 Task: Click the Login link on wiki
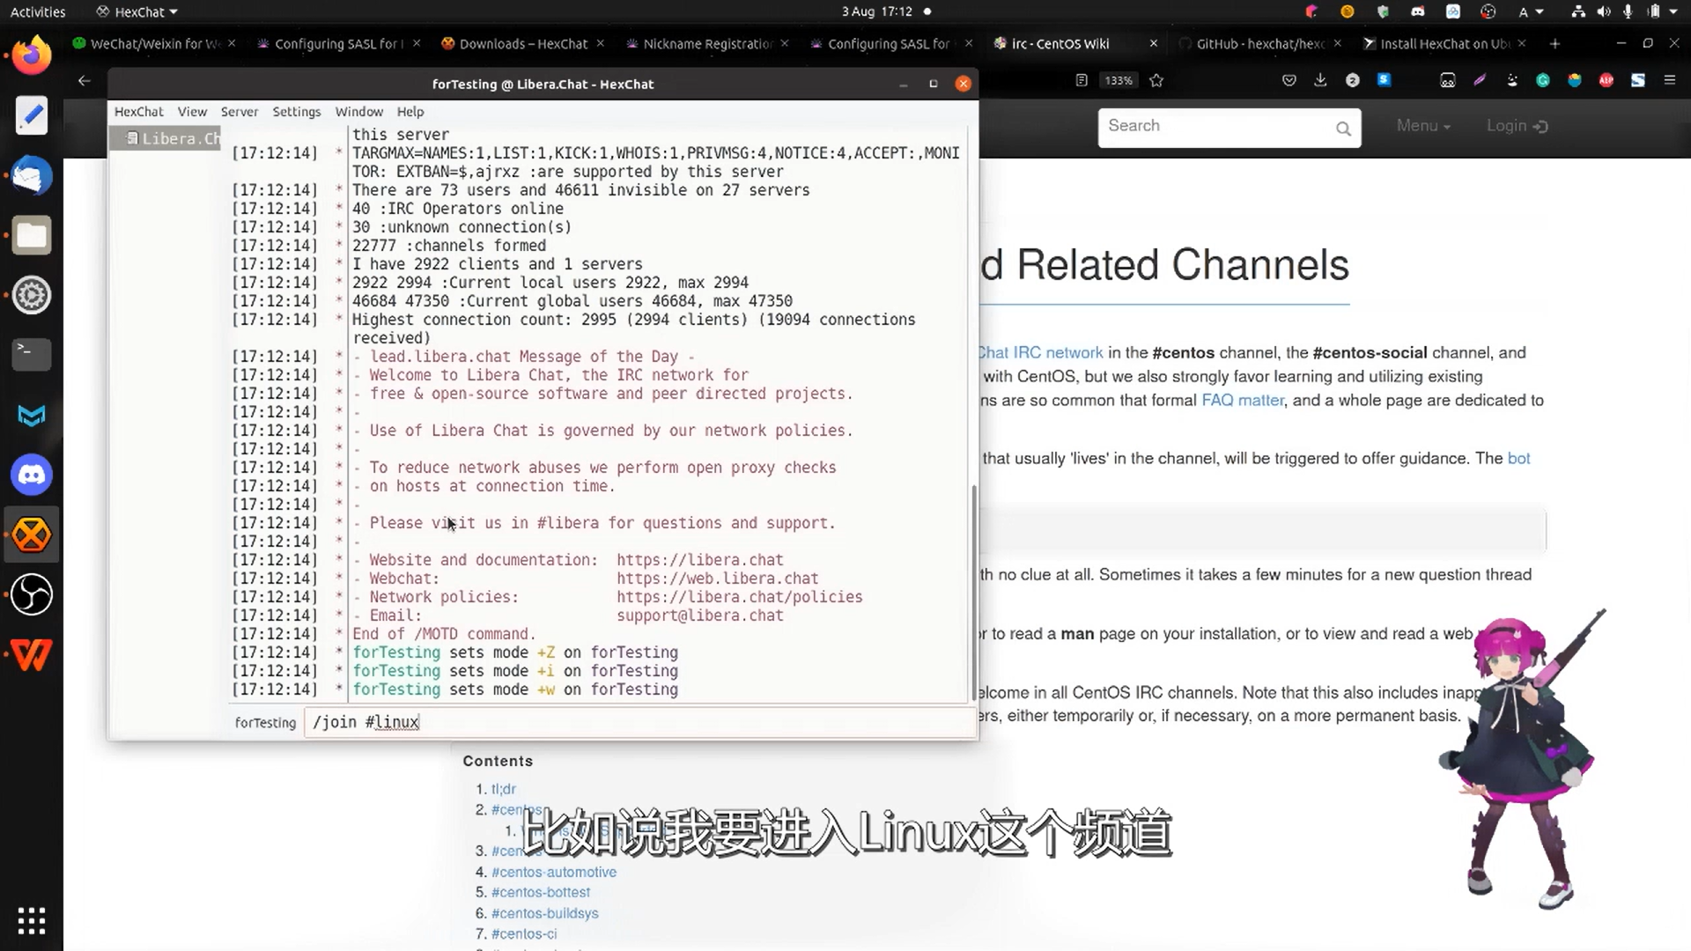pos(1517,126)
